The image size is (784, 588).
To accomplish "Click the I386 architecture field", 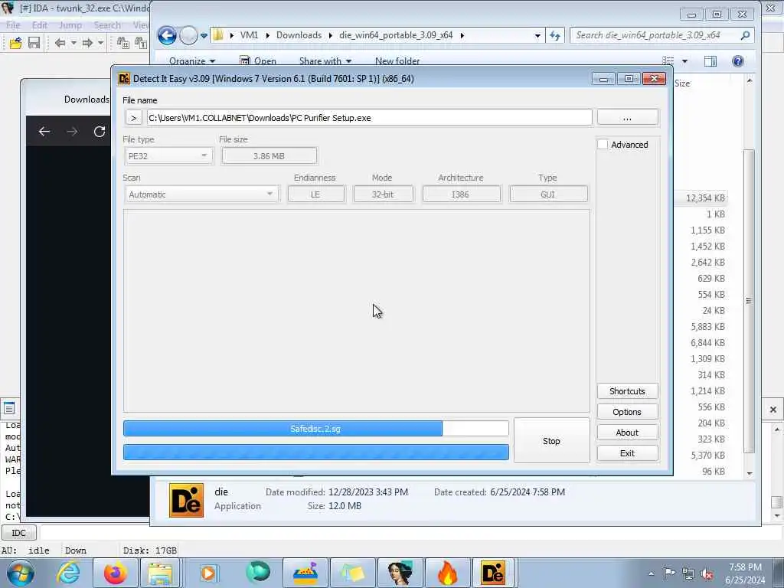I will tap(460, 194).
